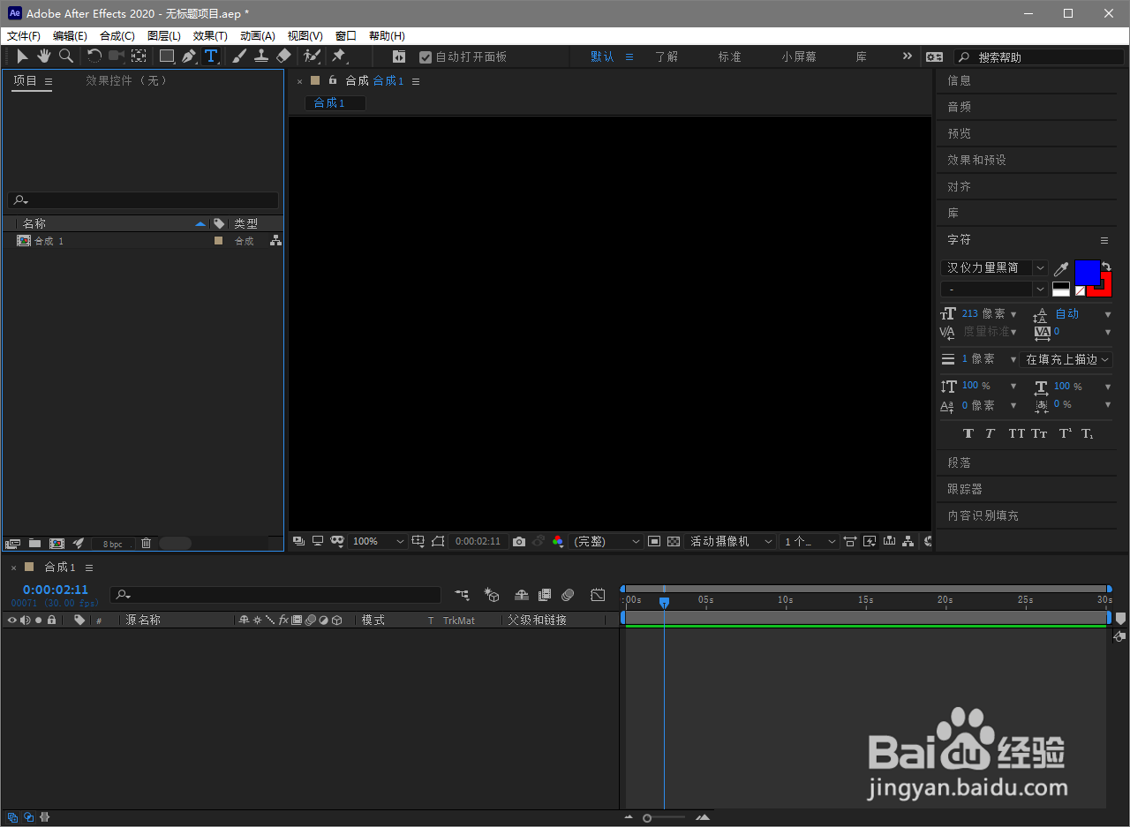The image size is (1130, 827).
Task: Click the red stroke color swatch
Action: point(1104,288)
